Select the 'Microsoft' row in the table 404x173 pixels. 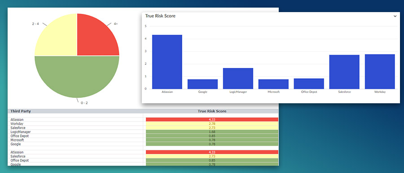pos(143,140)
